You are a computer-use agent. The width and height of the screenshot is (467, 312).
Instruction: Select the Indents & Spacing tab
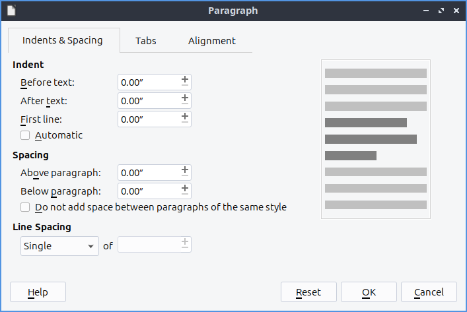pos(63,40)
